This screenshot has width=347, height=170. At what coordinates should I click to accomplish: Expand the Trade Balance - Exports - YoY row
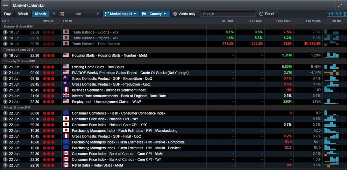[x=5, y=32]
